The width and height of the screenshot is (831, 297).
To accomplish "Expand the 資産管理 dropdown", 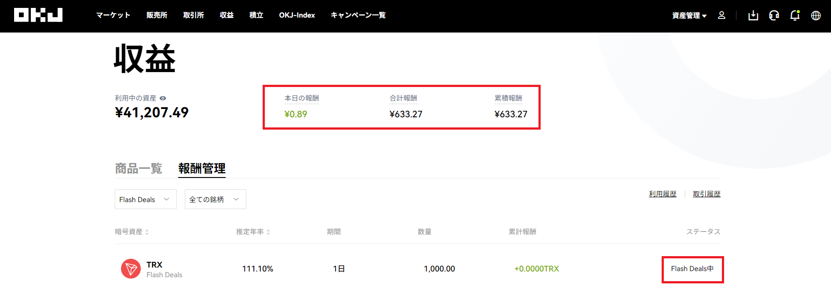I will pyautogui.click(x=689, y=15).
